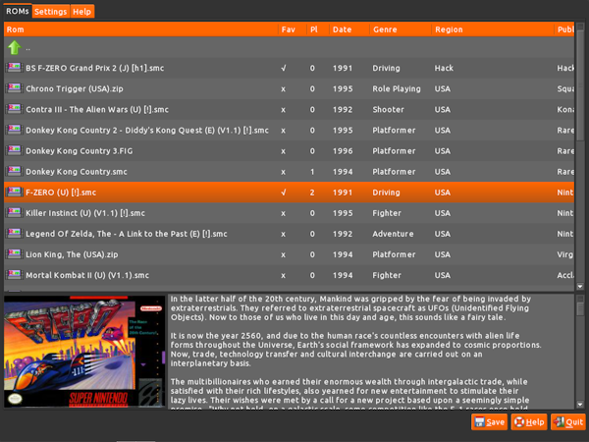Sort by the Date column header

349,29
